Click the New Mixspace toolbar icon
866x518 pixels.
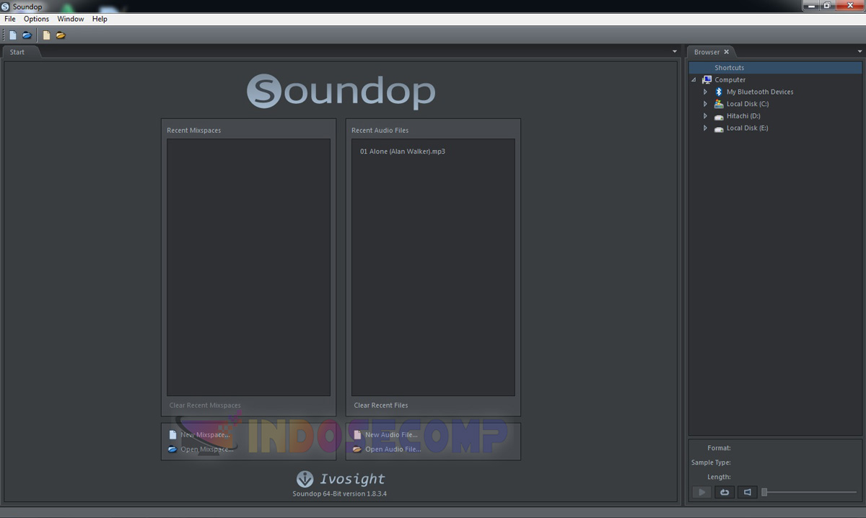tap(12, 34)
